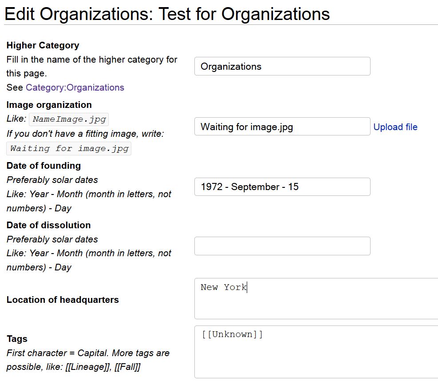This screenshot has height=381, width=438.
Task: Click the "Location of headquarters" label
Action: coord(63,300)
